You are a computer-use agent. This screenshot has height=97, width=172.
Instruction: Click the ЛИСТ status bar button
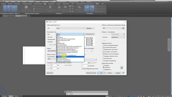tap(107, 96)
